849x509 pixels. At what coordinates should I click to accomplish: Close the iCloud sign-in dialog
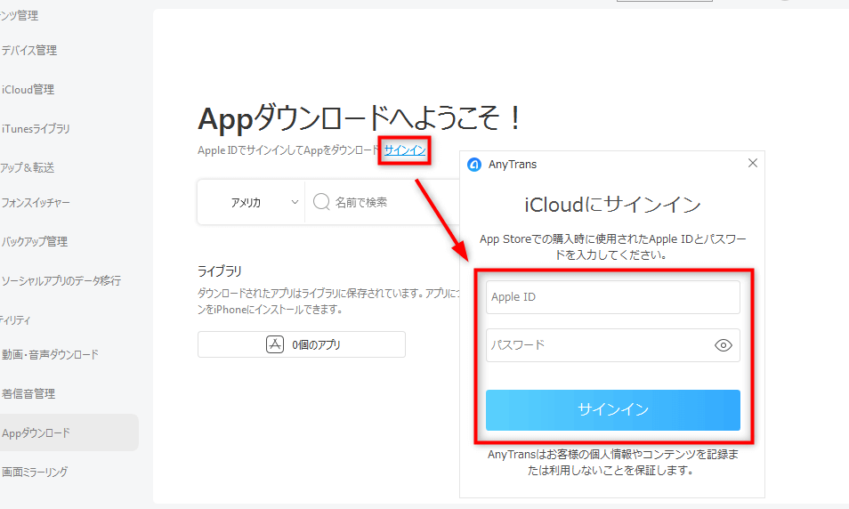(752, 163)
